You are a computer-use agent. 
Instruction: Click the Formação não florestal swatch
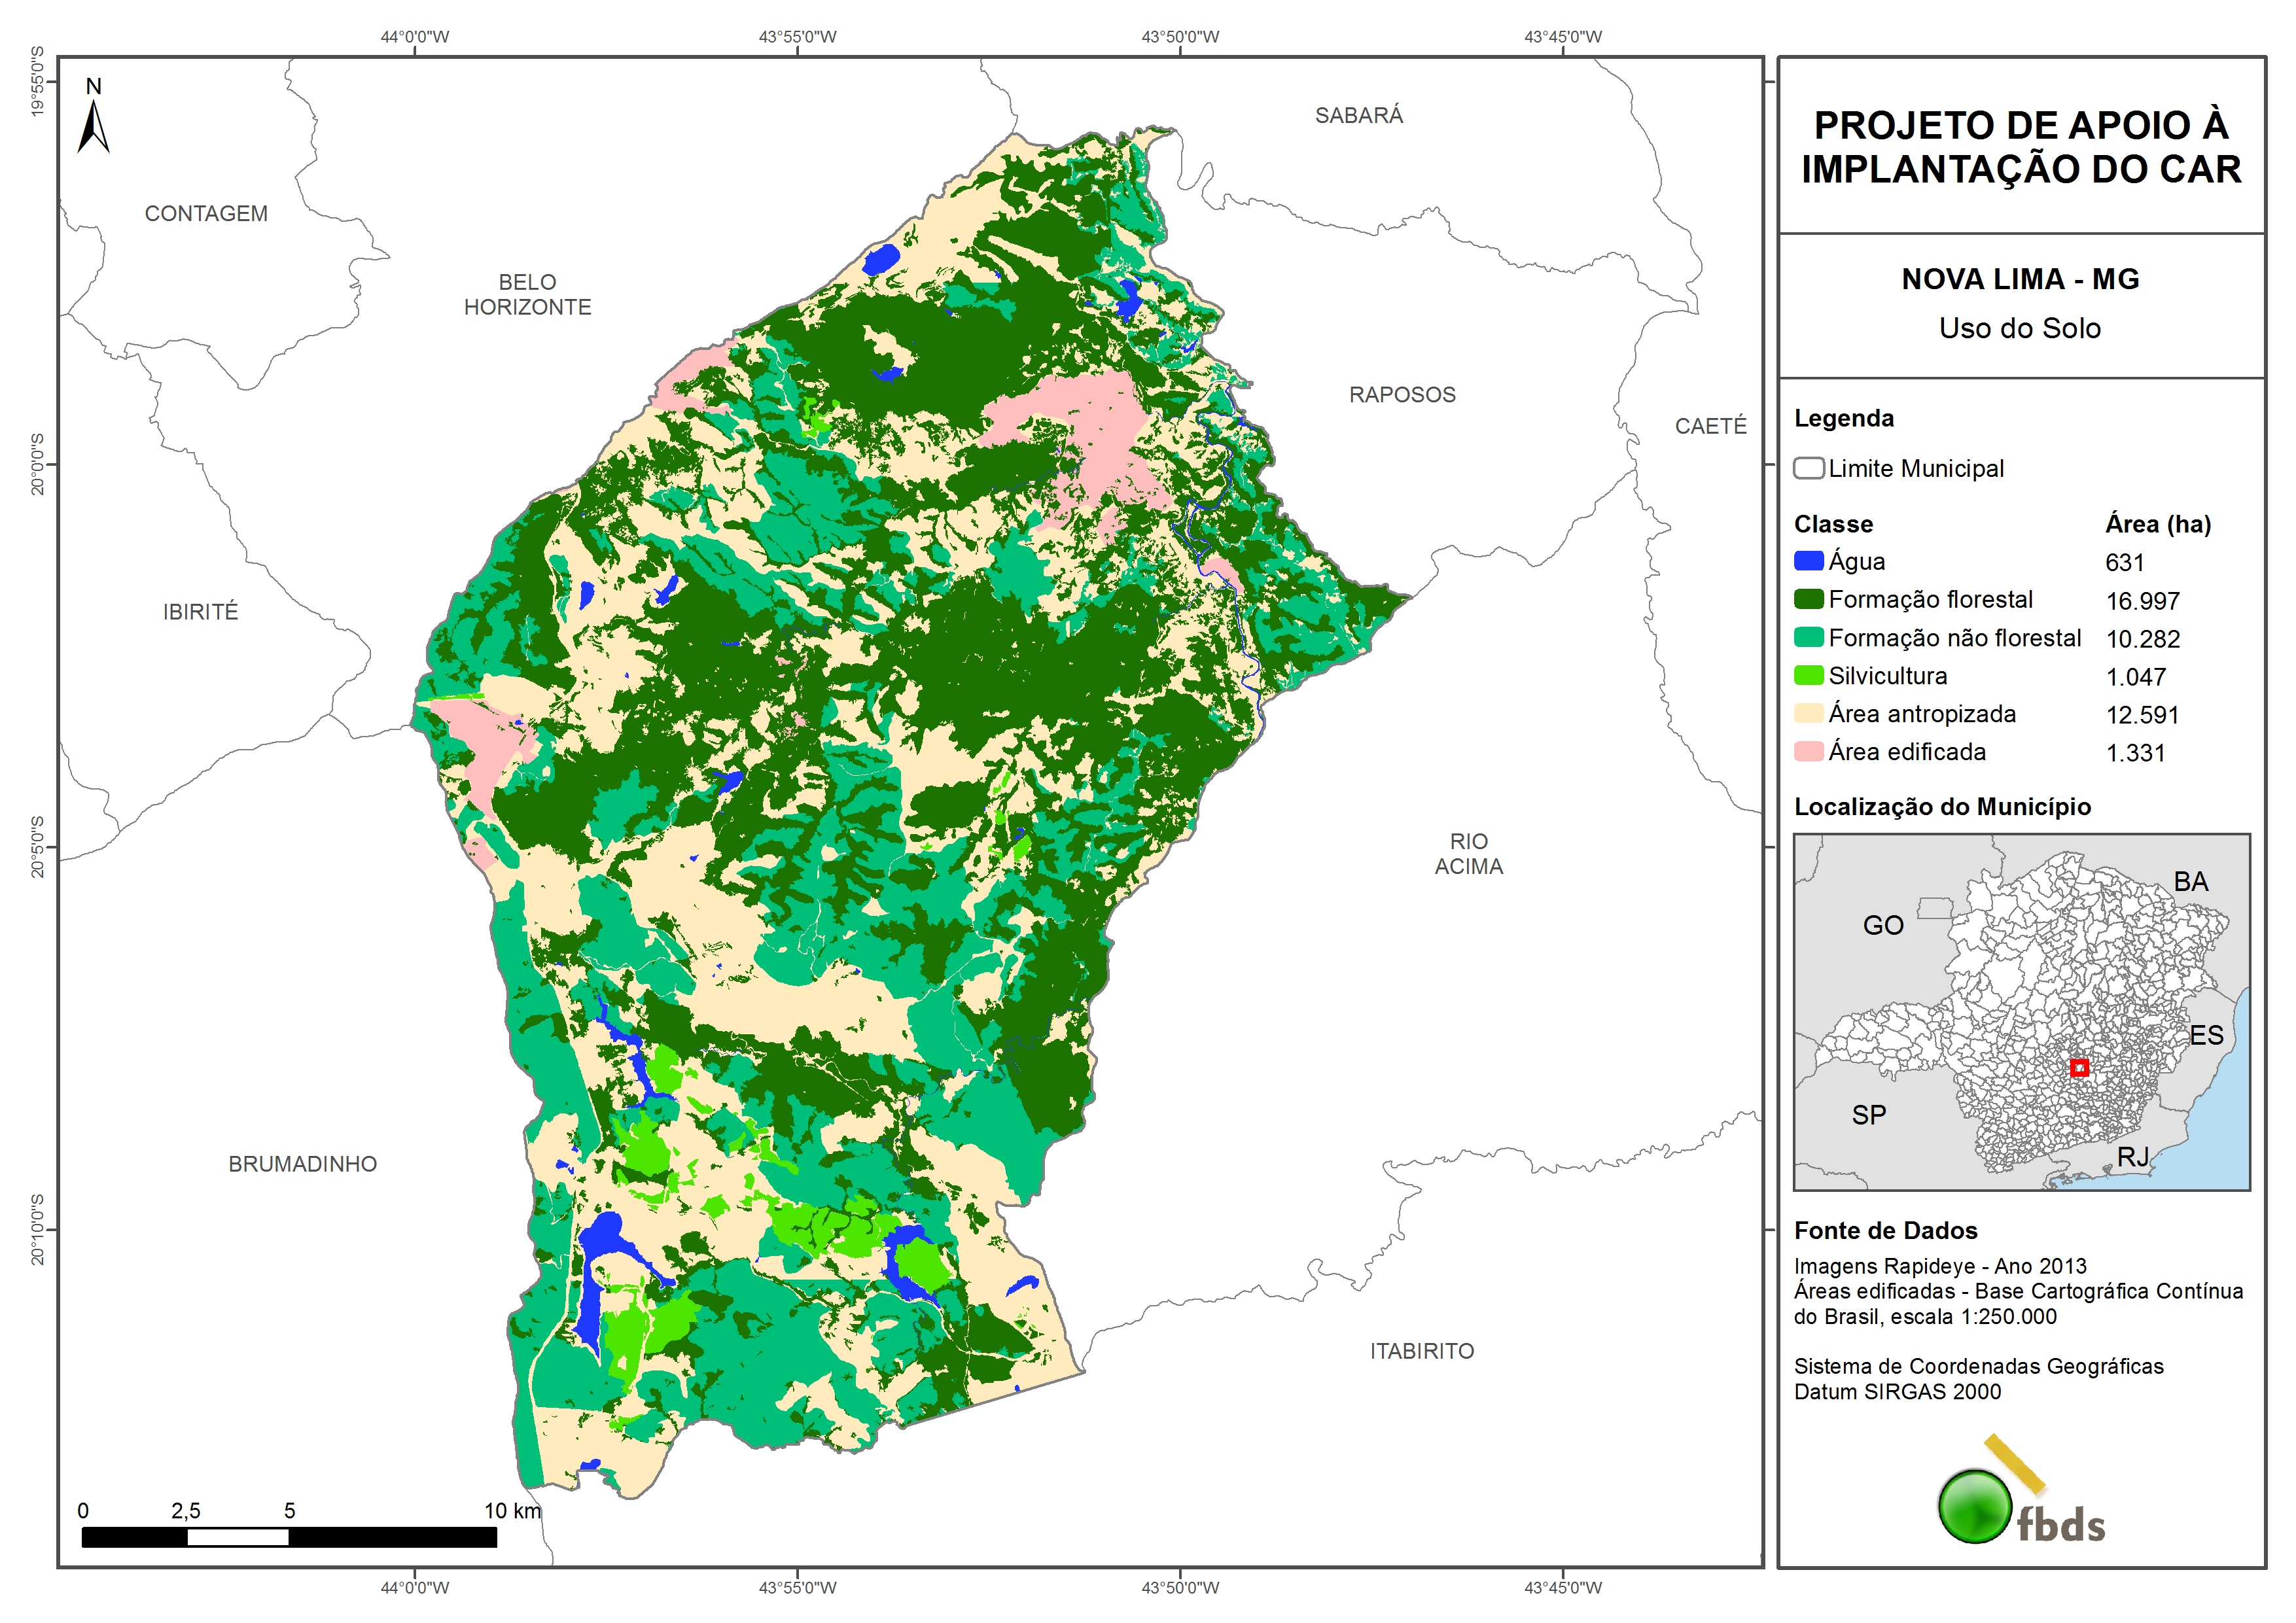(x=1808, y=637)
